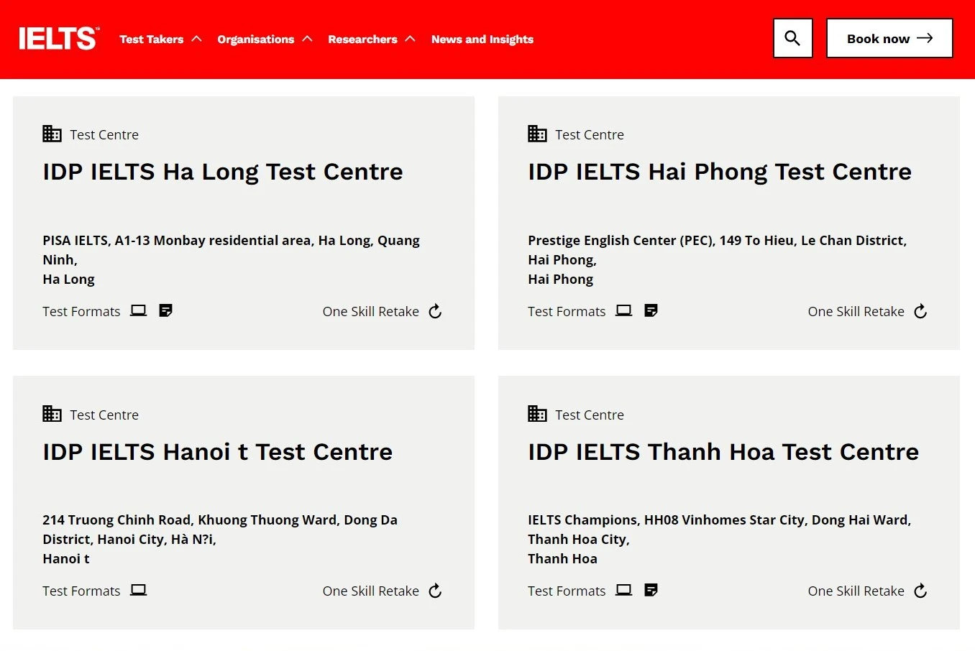The image size is (975, 651).
Task: Click the One Skill Retake refresh icon for Ha Long
Action: pyautogui.click(x=434, y=311)
